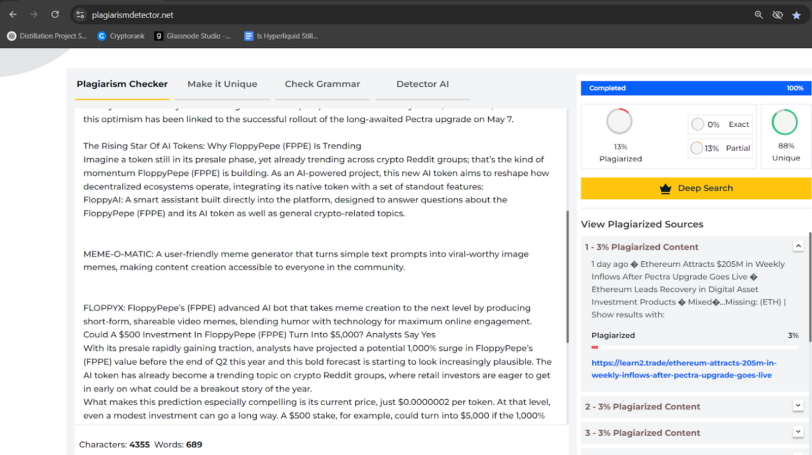This screenshot has height=455, width=812.
Task: Switch to the Check Grammar tab
Action: 322,84
